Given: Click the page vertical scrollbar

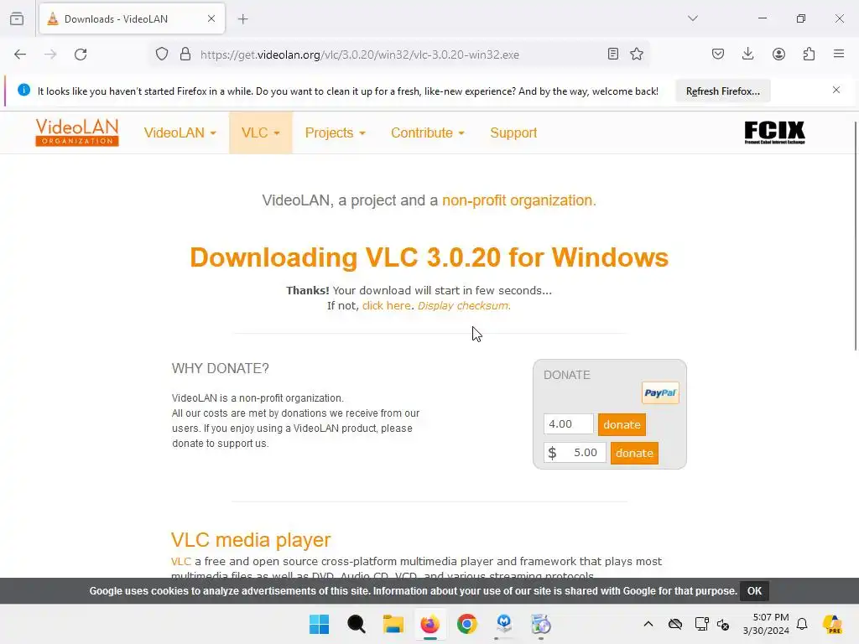Looking at the screenshot, I should pos(855,236).
